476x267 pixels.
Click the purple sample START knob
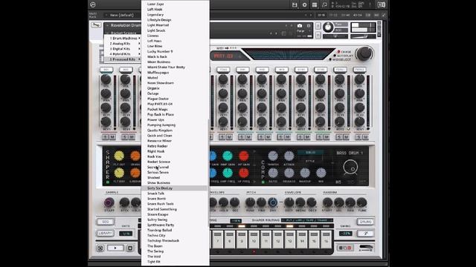click(109, 202)
